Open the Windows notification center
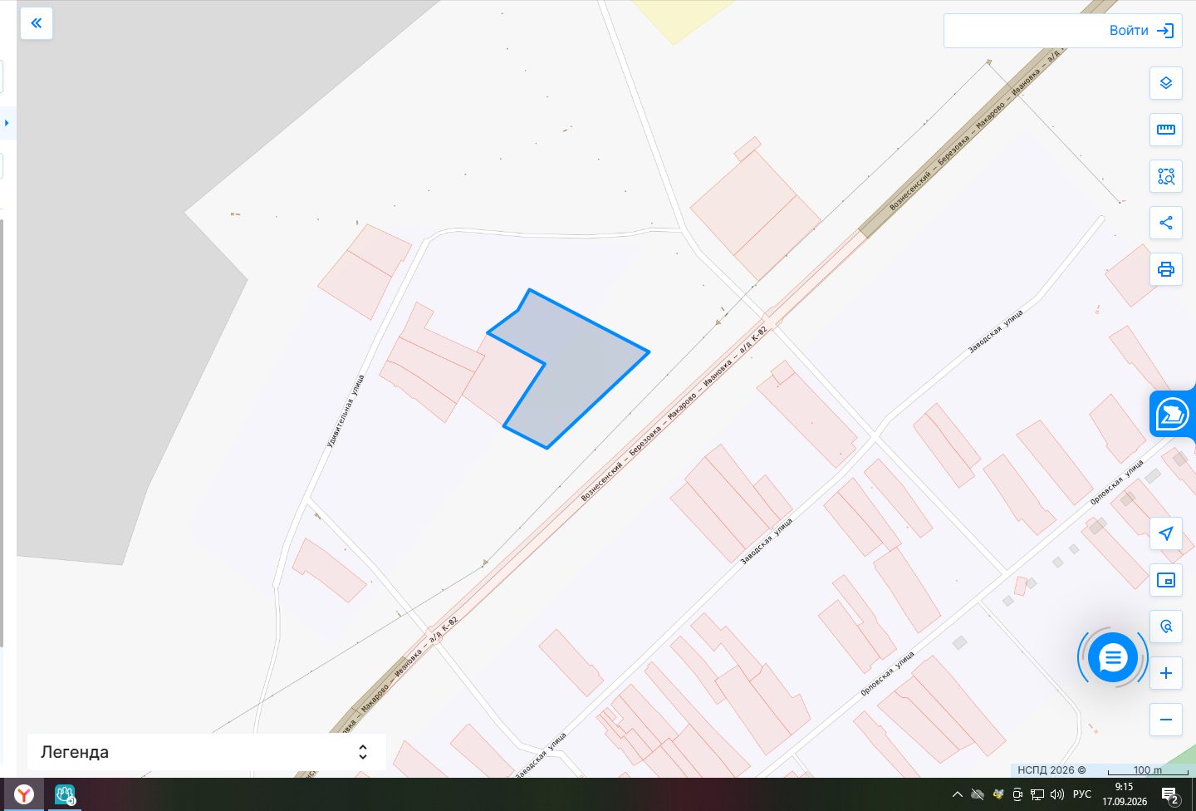This screenshot has height=811, width=1196. (x=1169, y=796)
